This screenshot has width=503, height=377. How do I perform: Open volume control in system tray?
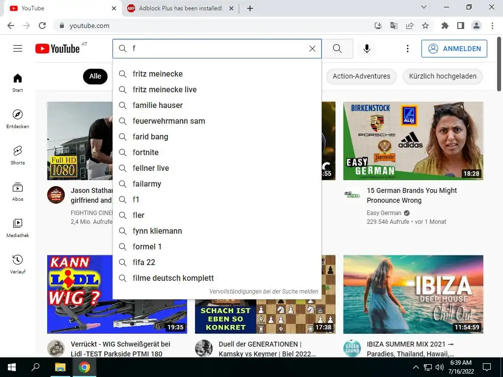(440, 367)
